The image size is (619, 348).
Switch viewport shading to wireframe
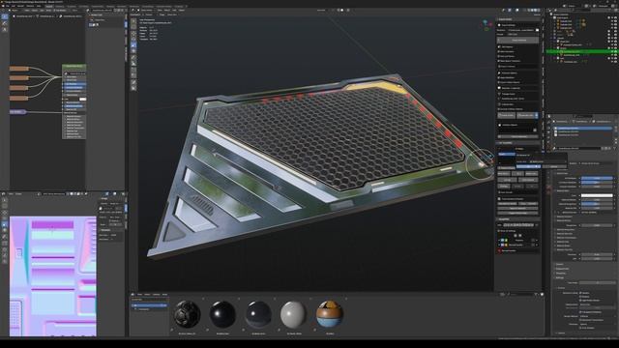click(528, 11)
